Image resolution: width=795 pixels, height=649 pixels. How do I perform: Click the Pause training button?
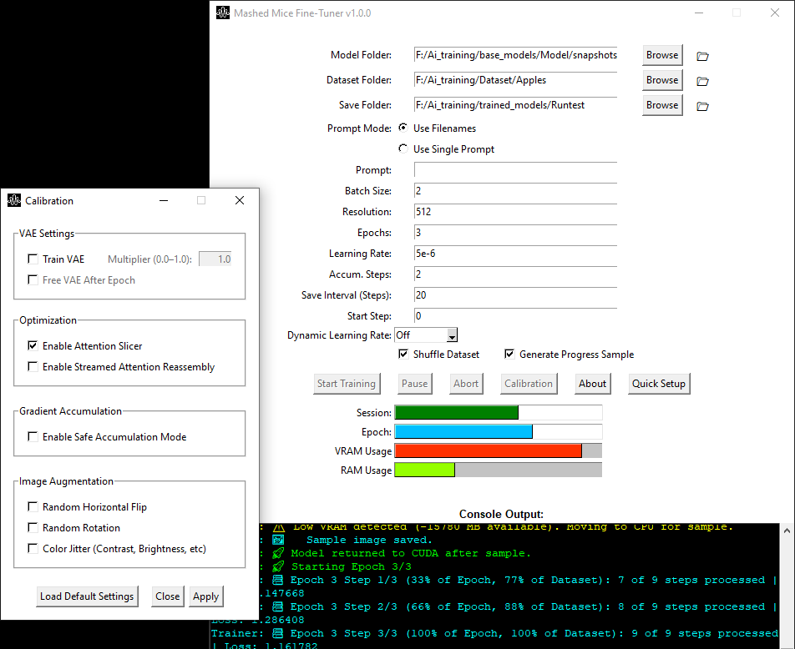coord(415,384)
